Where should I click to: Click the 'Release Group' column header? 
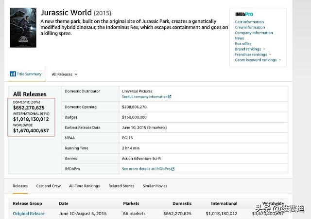coord(27,203)
